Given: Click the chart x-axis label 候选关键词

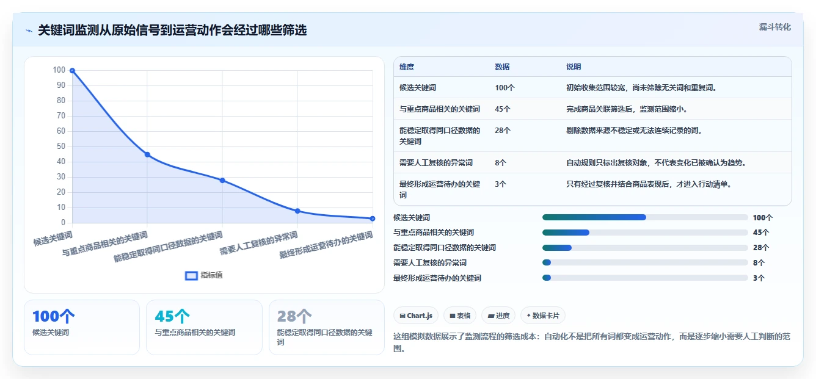Looking at the screenshot, I should tap(53, 239).
